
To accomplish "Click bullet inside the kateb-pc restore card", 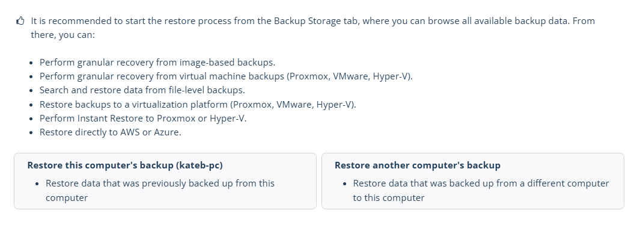I will coord(37,184).
